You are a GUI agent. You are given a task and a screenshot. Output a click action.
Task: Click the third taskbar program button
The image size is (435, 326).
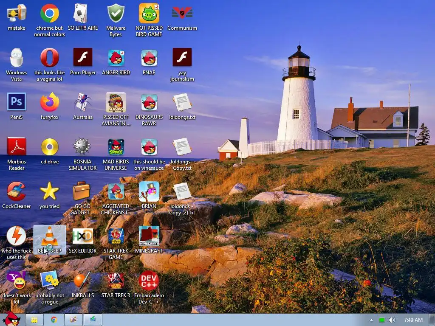(x=73, y=320)
